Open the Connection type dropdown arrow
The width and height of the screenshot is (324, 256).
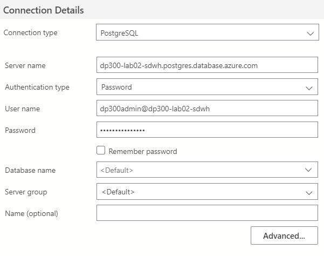click(x=309, y=33)
